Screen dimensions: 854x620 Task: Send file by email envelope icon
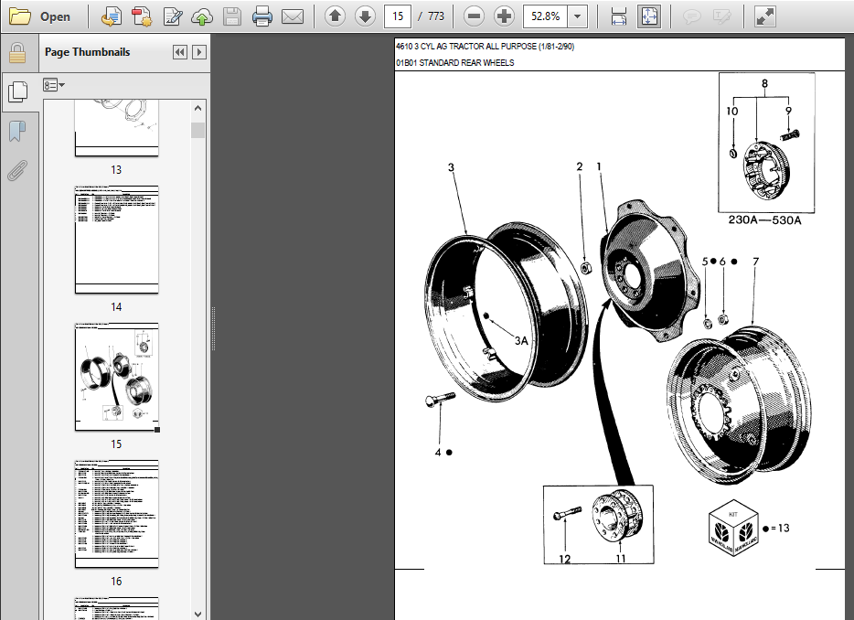coord(293,16)
